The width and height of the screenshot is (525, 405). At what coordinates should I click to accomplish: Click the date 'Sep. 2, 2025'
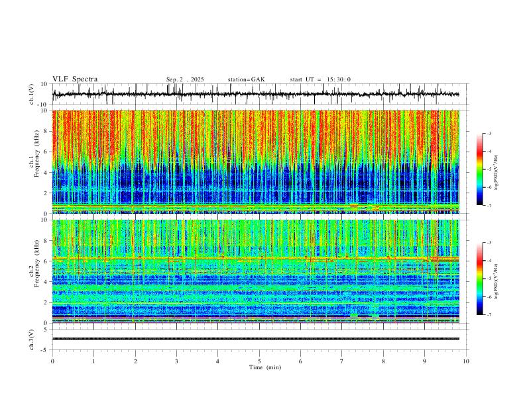coord(185,79)
